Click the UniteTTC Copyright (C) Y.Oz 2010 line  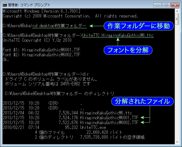pos(37,40)
